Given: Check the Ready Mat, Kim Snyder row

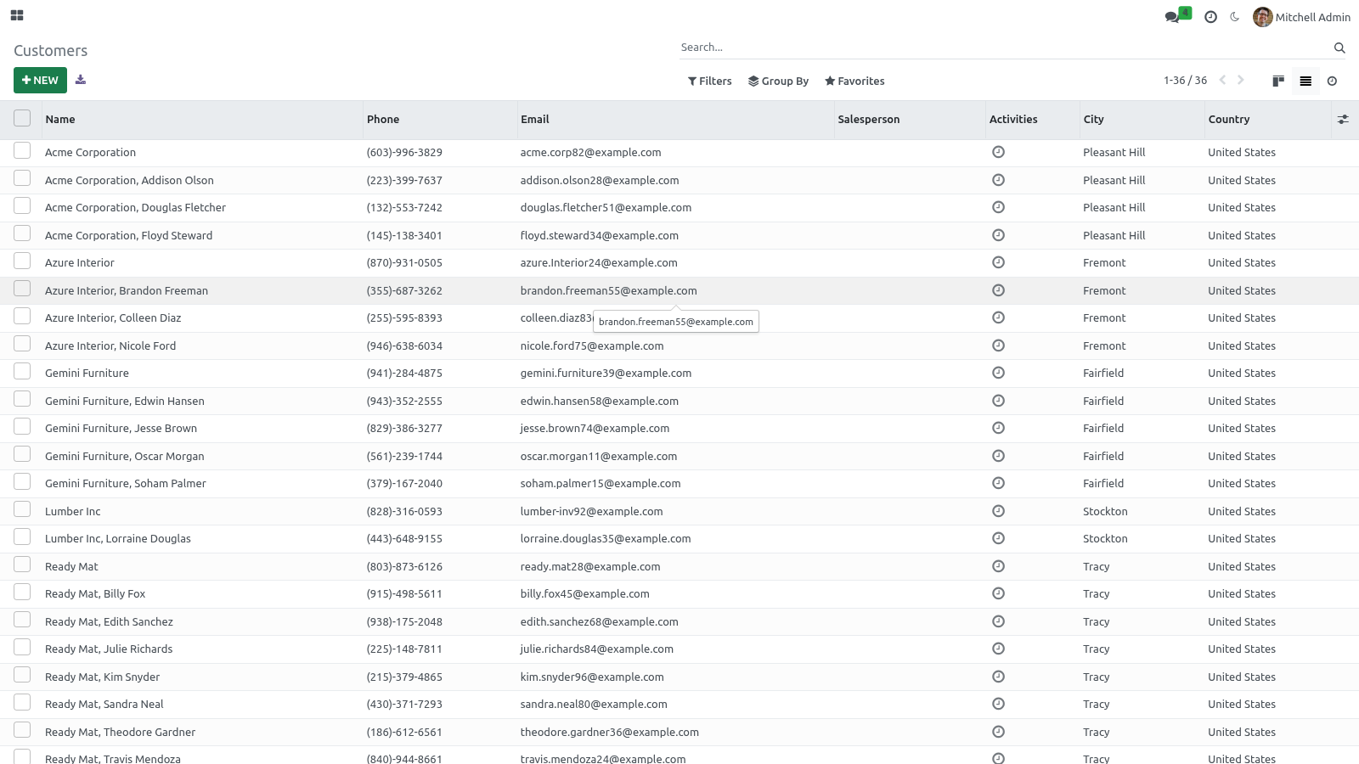Looking at the screenshot, I should pyautogui.click(x=22, y=675).
